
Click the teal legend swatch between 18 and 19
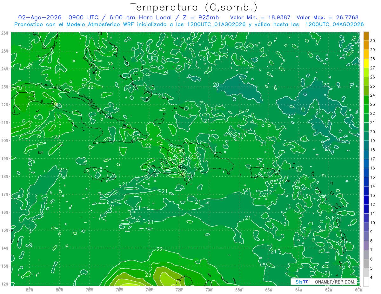366,145
